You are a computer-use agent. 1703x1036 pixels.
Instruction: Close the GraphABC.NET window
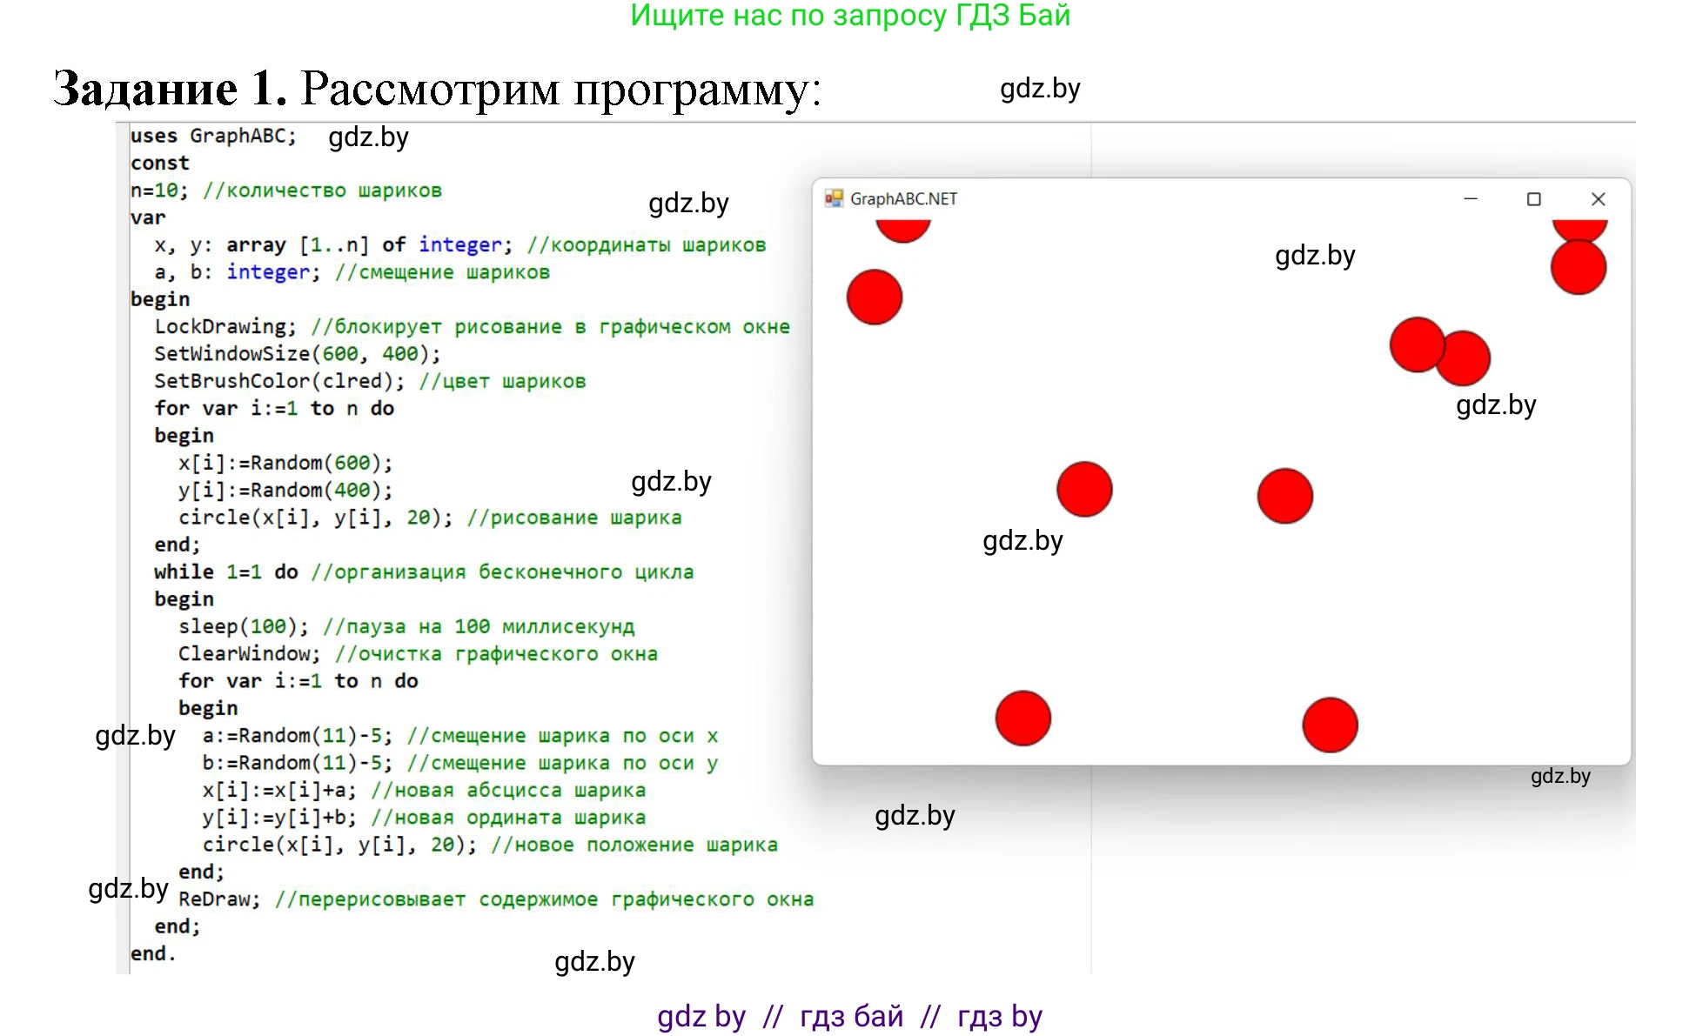[x=1598, y=198]
